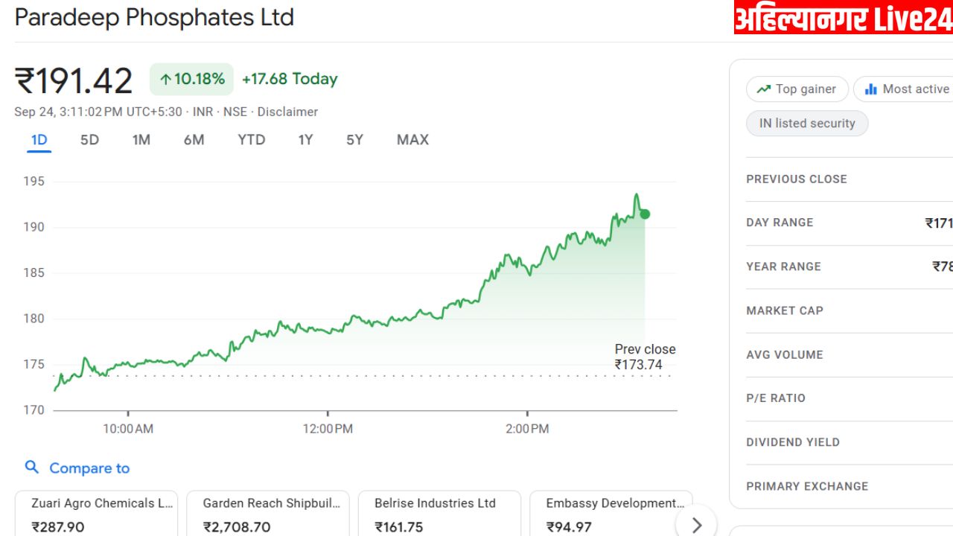Click the MARKET CAP row label
The width and height of the screenshot is (953, 536).
[x=785, y=310]
